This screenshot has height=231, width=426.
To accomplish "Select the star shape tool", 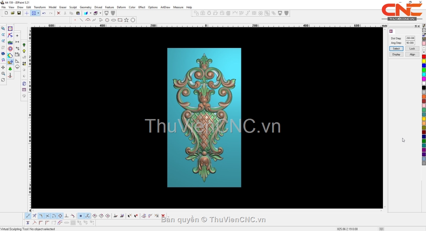I will tap(126, 20).
